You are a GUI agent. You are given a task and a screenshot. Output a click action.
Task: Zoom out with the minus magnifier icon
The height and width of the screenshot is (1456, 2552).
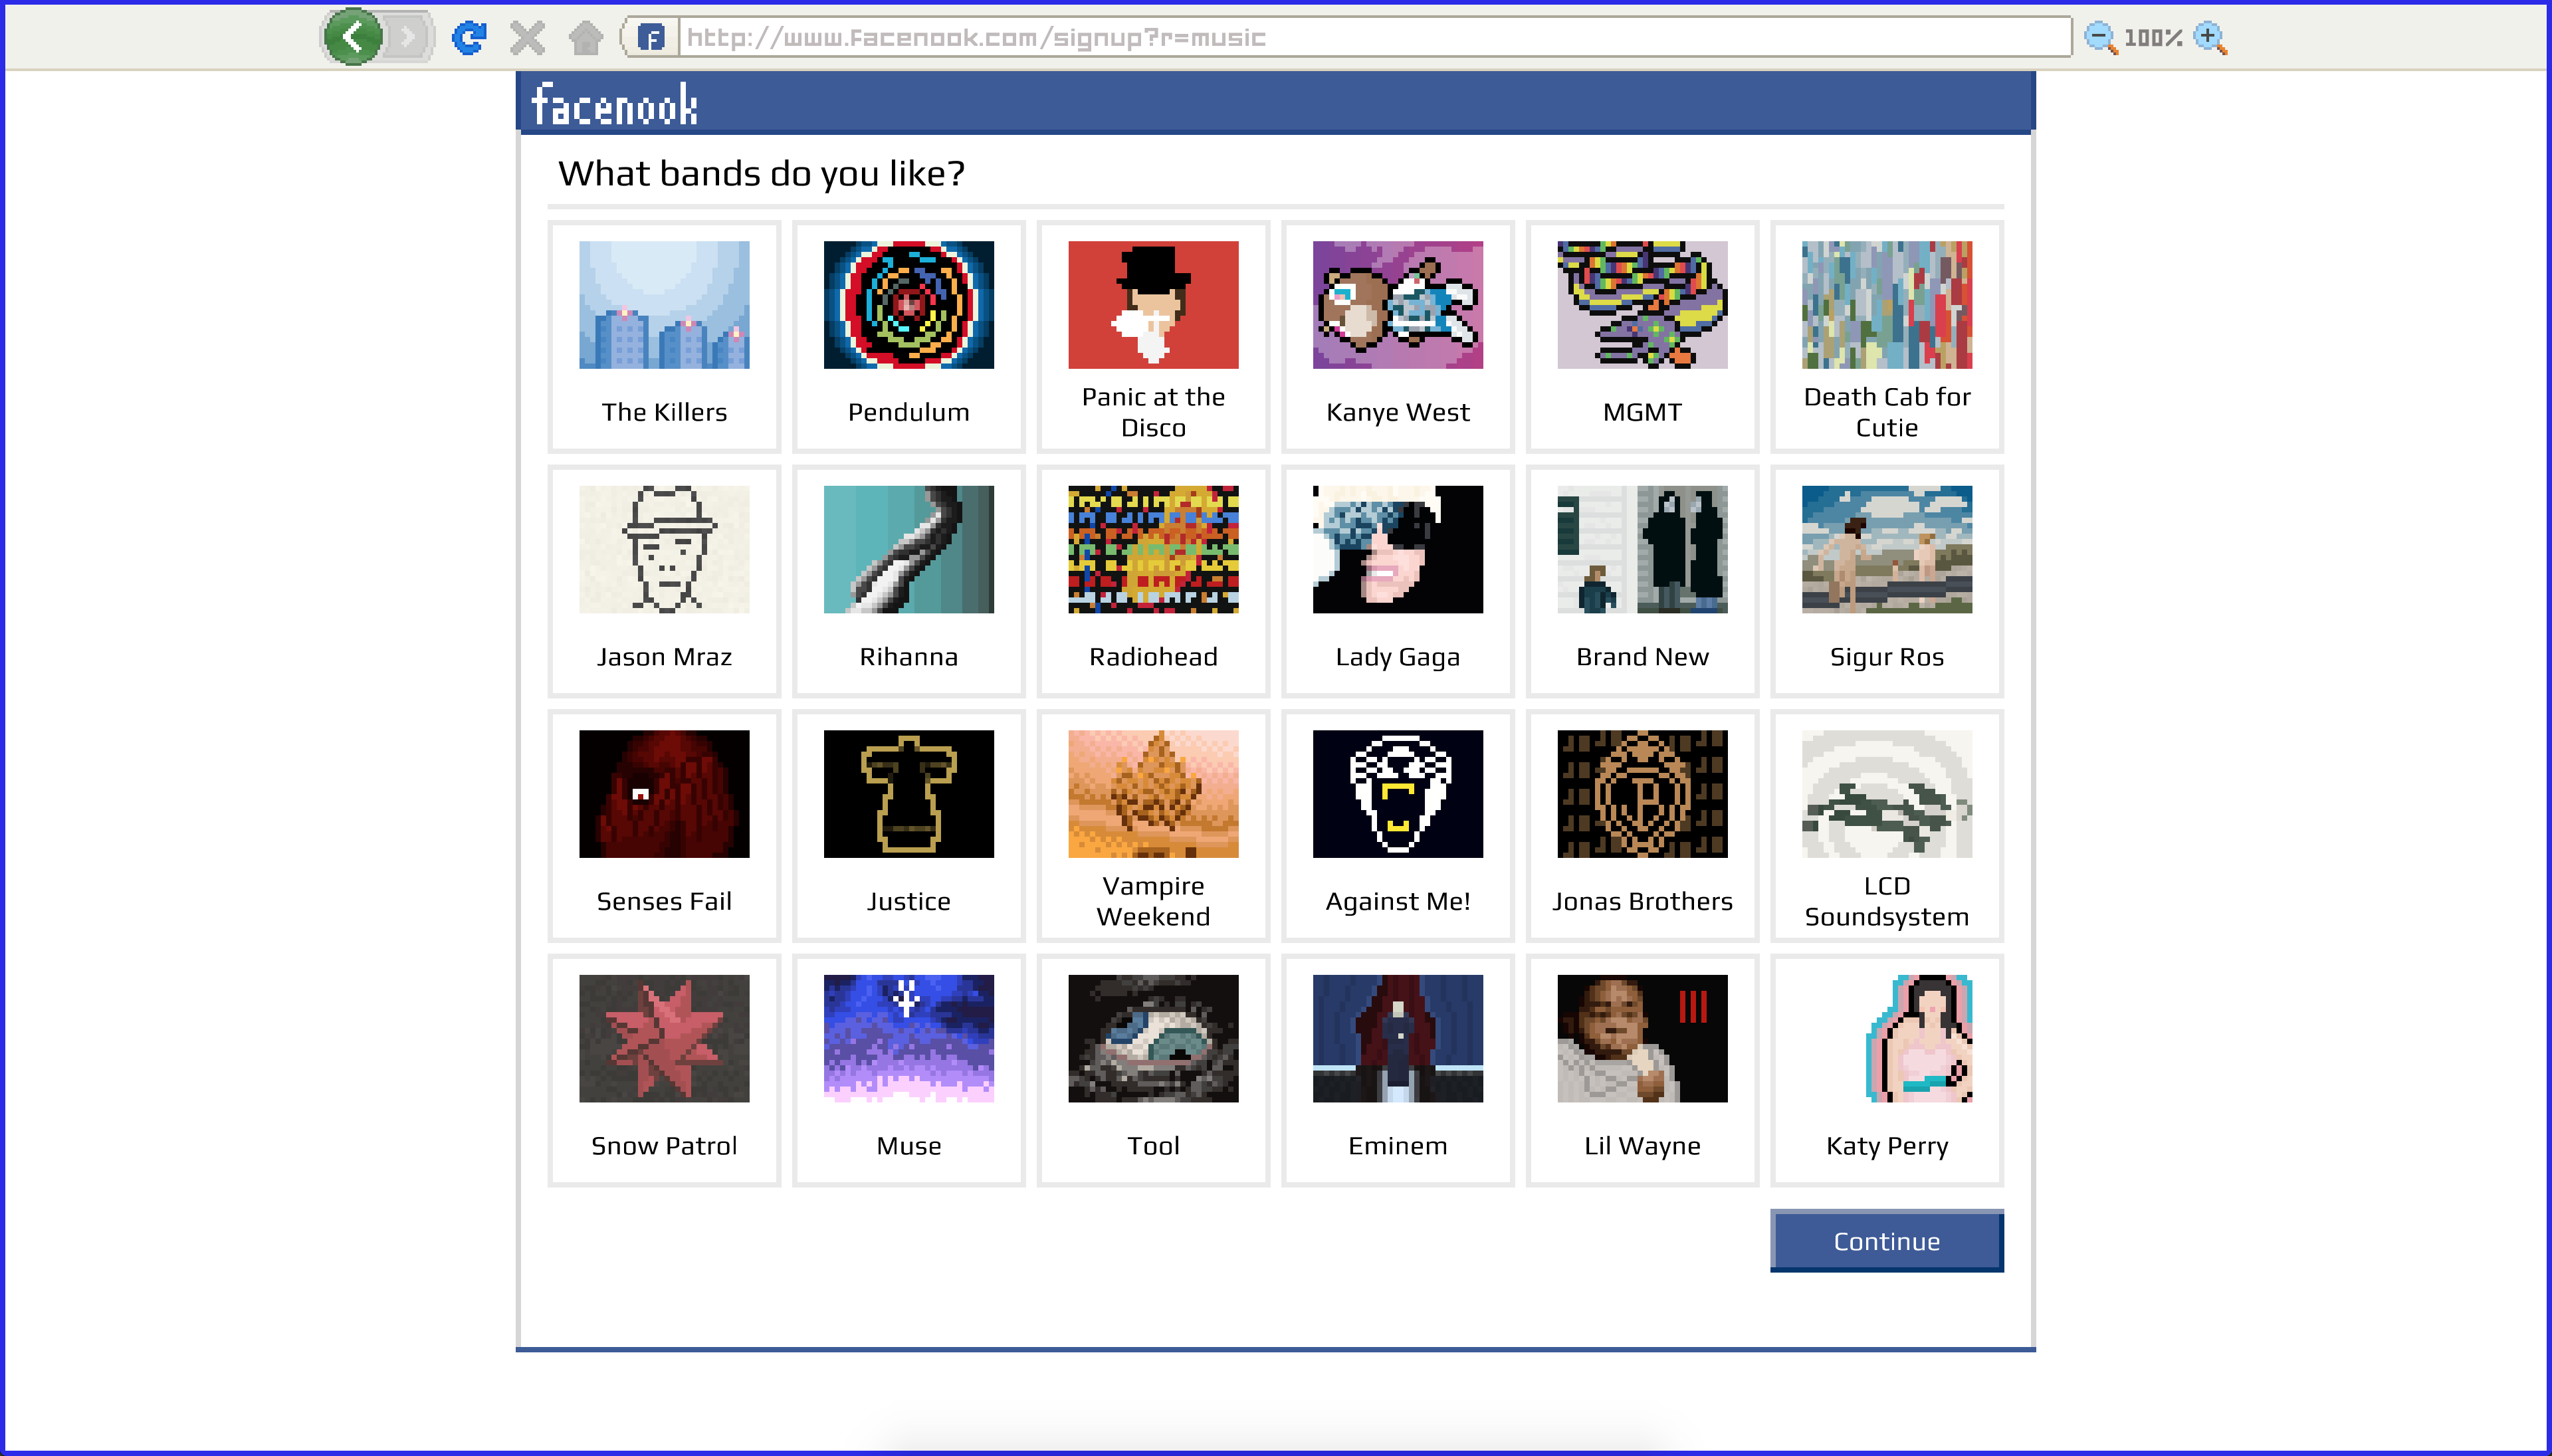click(2100, 38)
